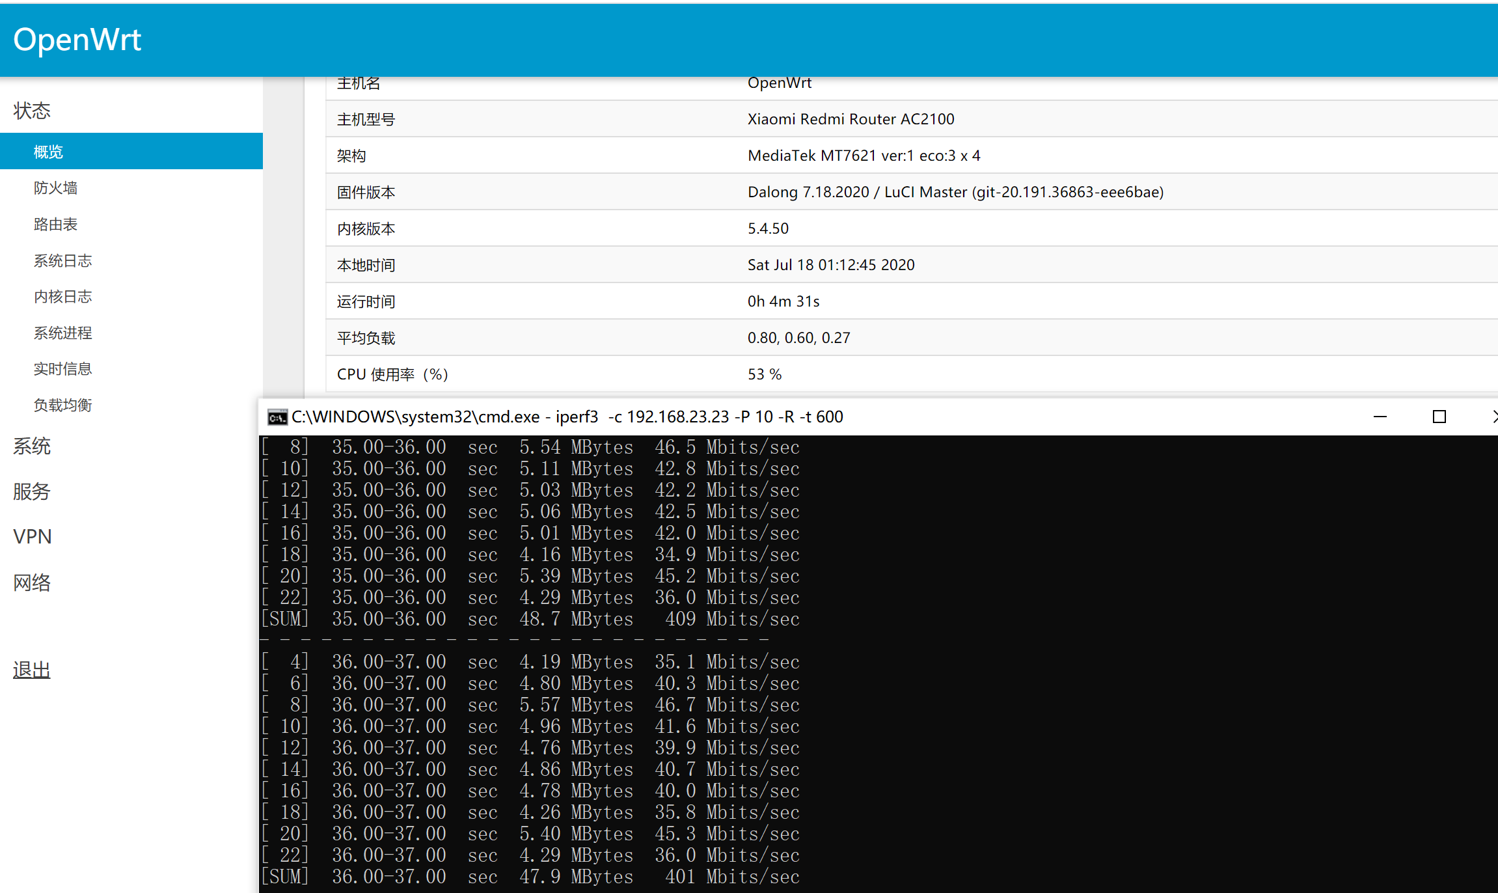
Task: Open the 概览 overview page
Action: click(x=131, y=152)
